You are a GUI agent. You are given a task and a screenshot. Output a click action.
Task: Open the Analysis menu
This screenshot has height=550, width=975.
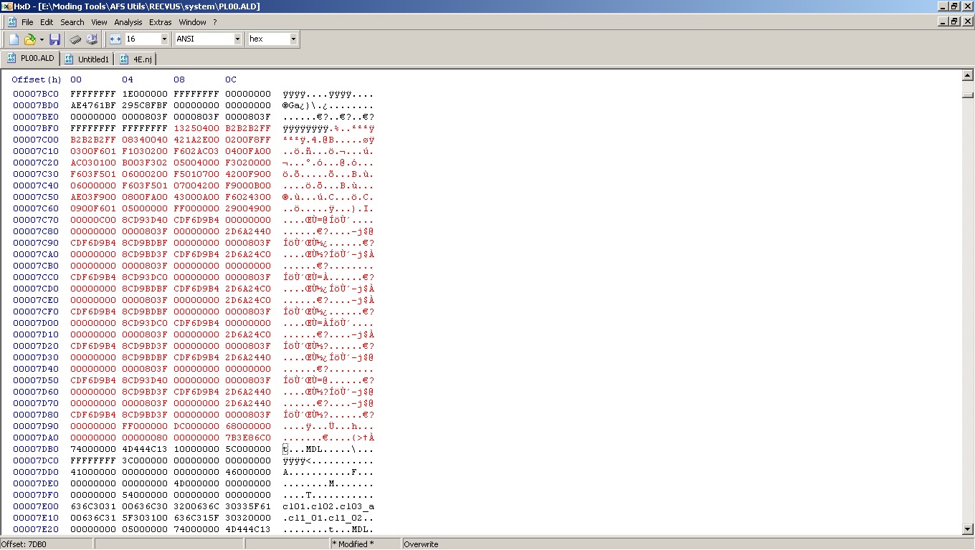(x=128, y=22)
